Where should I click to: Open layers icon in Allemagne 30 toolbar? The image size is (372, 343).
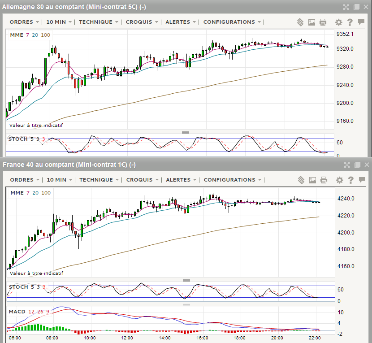301,22
